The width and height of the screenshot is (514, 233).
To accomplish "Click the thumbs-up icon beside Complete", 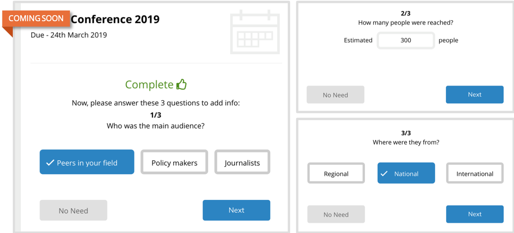I will tap(181, 85).
